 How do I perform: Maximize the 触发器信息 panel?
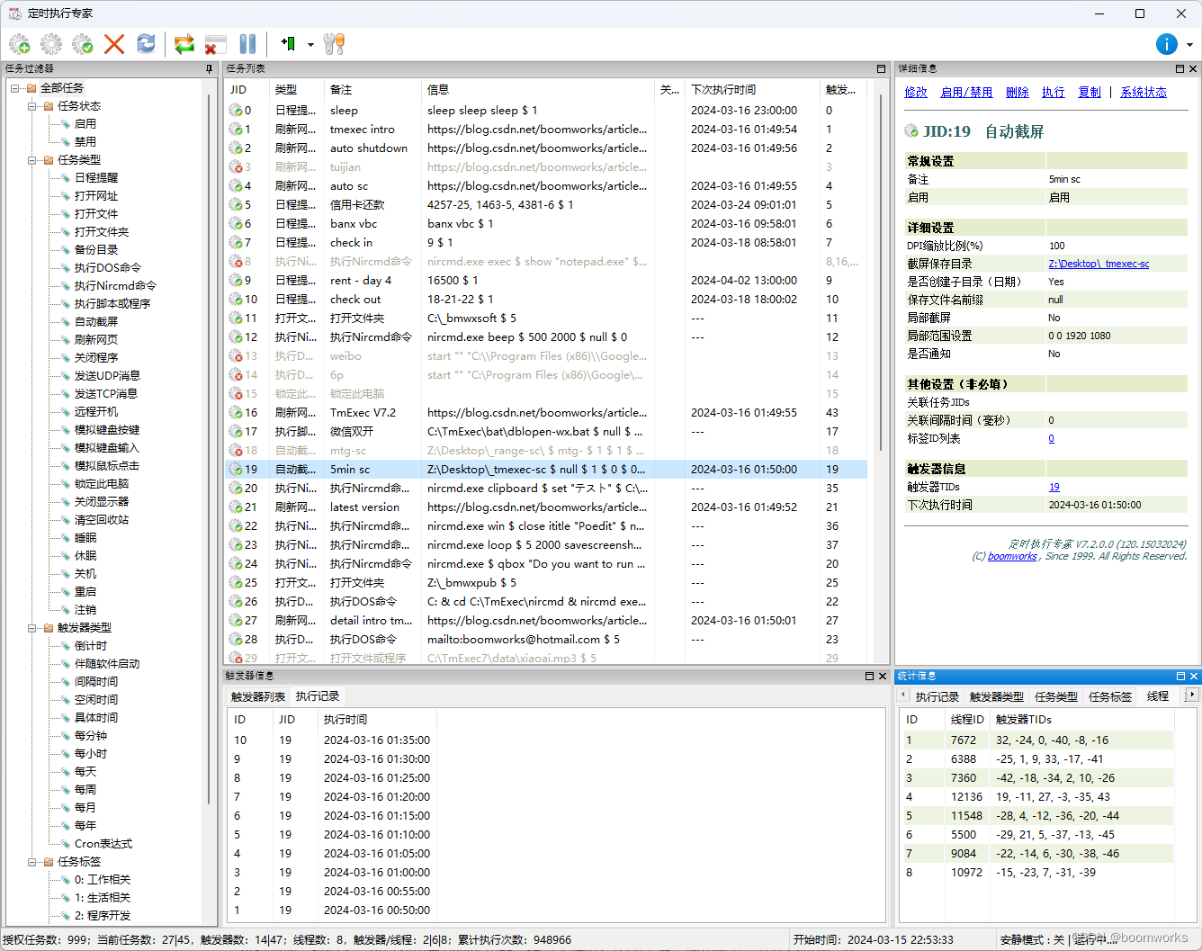(869, 676)
